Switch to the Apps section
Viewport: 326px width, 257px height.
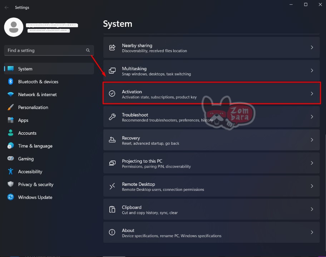point(49,120)
